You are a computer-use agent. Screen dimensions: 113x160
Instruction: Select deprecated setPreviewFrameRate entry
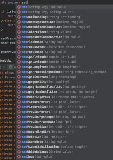click(x=64, y=122)
